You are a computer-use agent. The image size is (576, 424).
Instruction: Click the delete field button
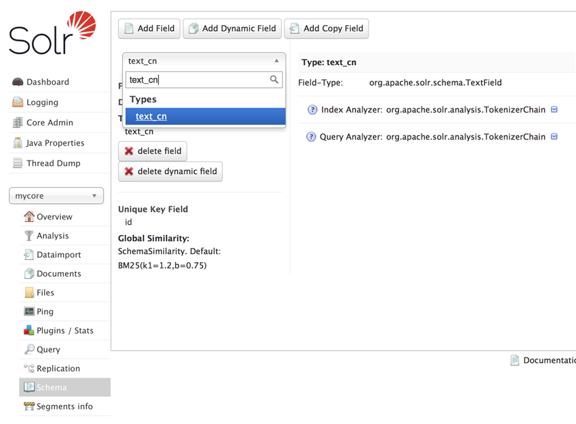152,151
